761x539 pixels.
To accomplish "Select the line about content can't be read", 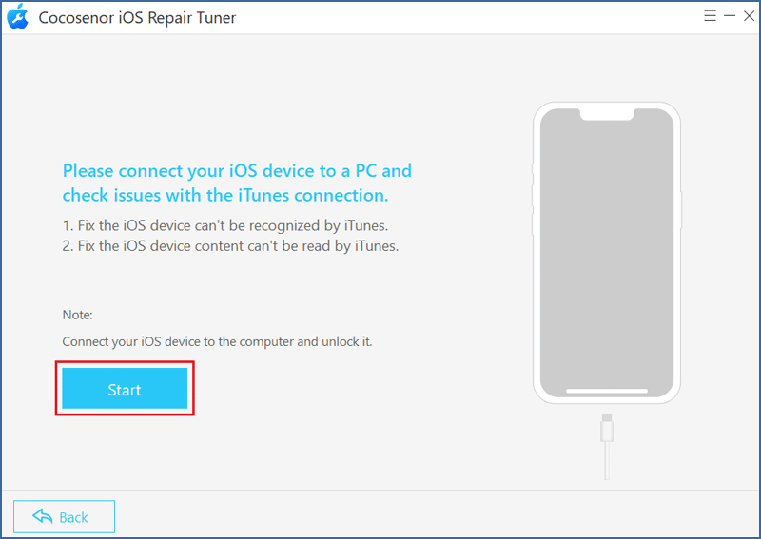I will 230,246.
